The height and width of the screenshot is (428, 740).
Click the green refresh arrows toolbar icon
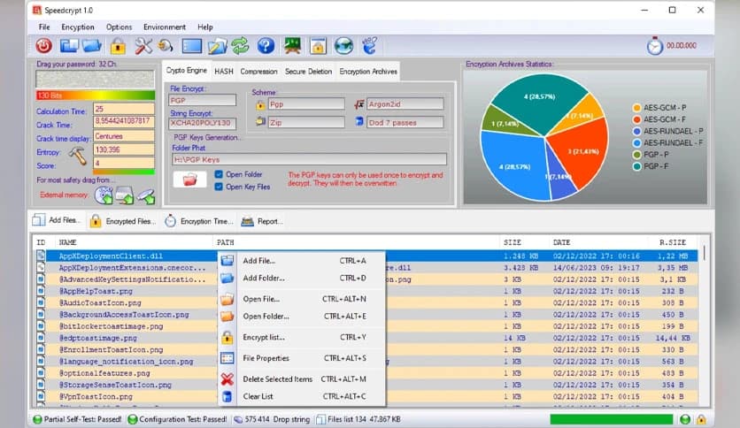240,46
